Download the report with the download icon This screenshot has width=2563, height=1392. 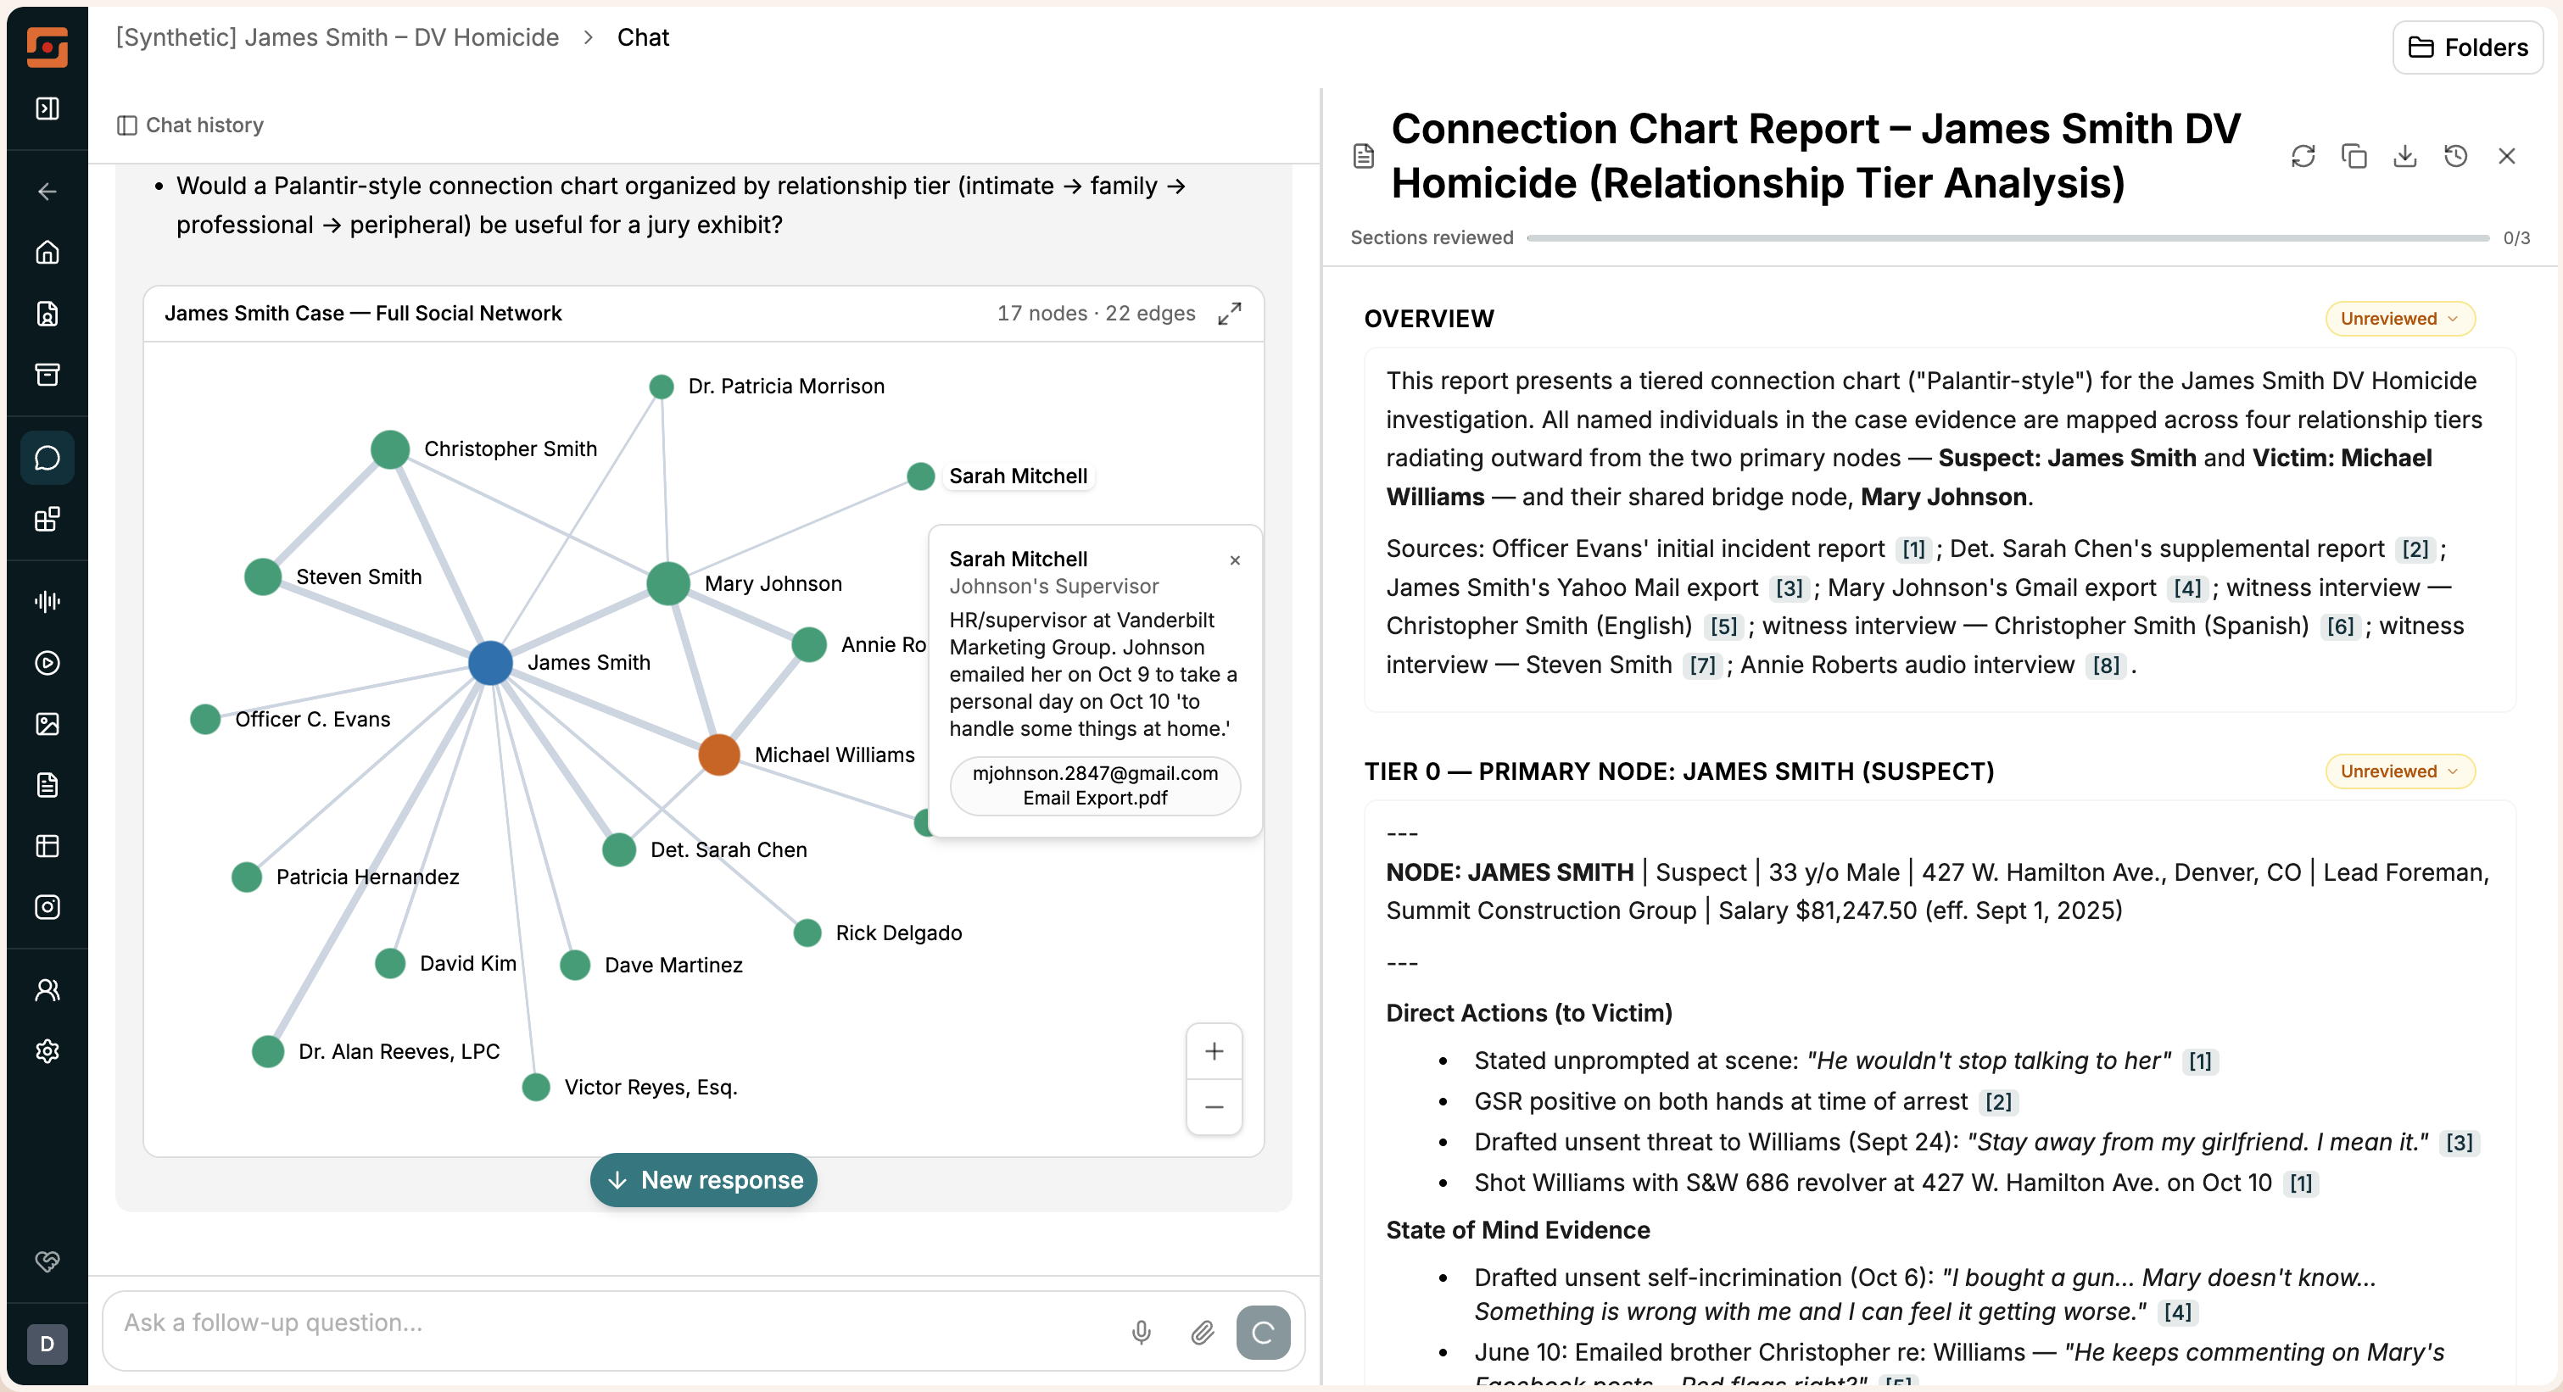[2404, 156]
